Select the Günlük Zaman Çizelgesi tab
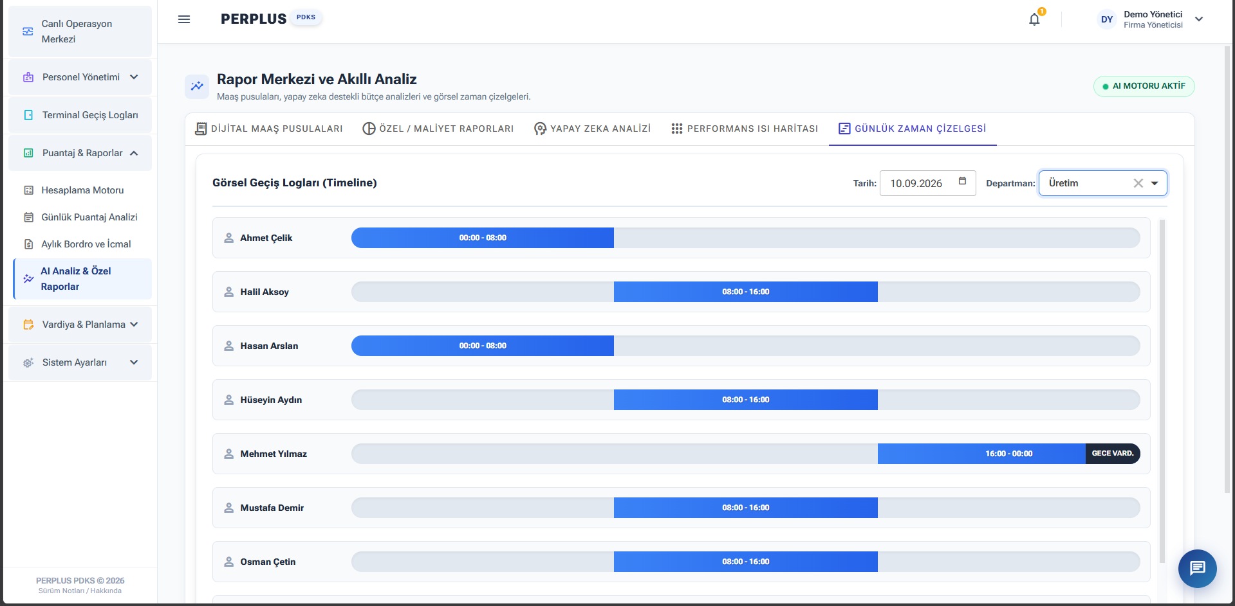Viewport: 1235px width, 606px height. (913, 129)
